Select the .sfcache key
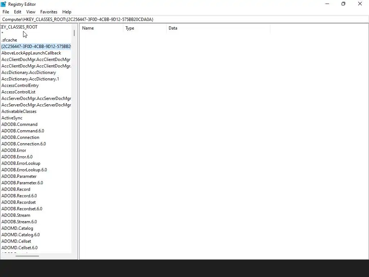This screenshot has height=277, width=369. click(9, 40)
